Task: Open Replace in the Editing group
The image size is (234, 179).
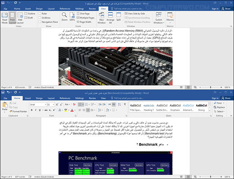Action: click(x=219, y=107)
